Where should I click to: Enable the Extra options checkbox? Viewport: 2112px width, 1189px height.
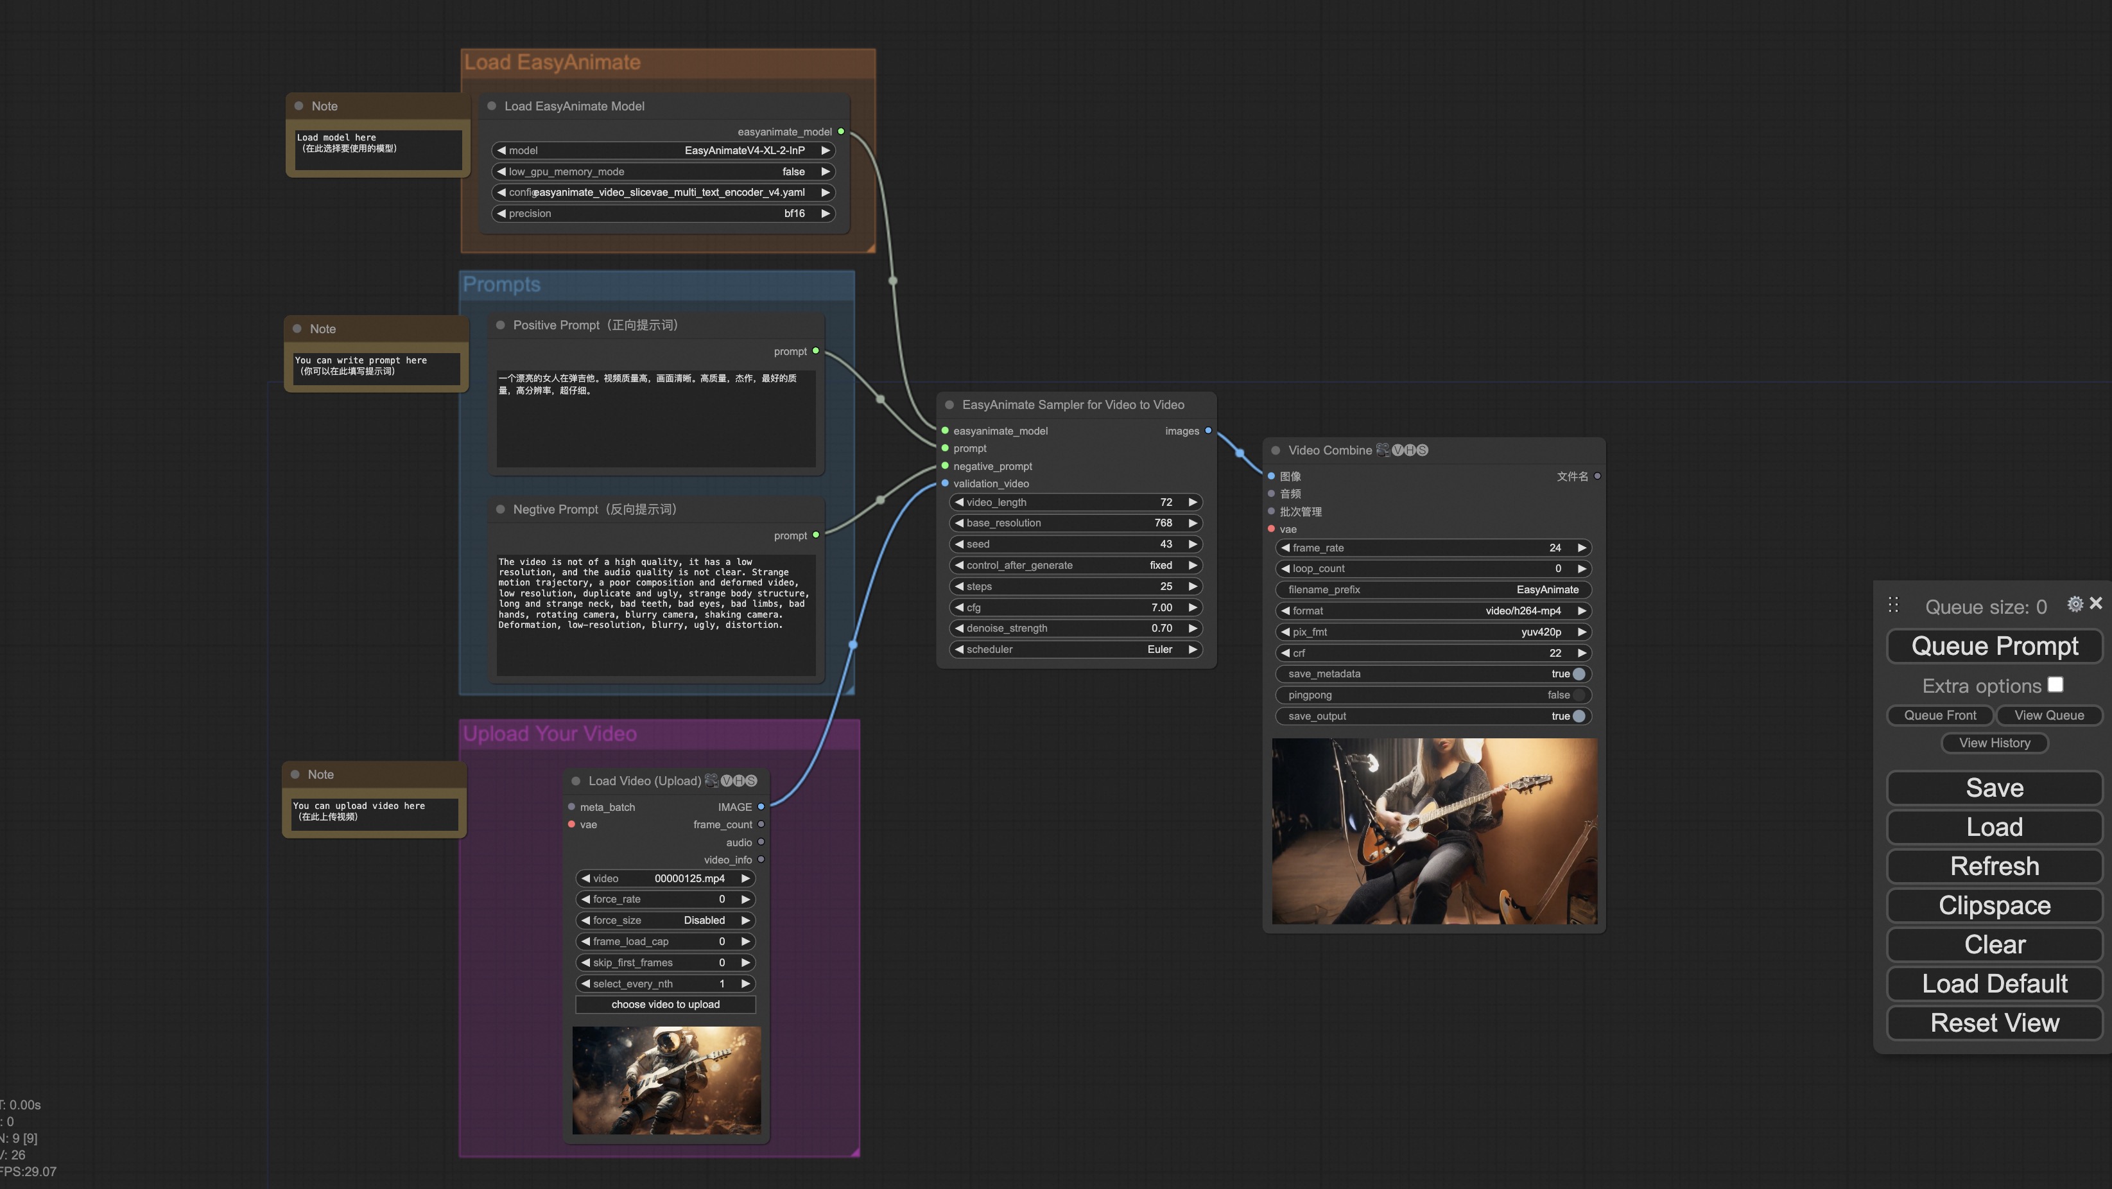2055,684
